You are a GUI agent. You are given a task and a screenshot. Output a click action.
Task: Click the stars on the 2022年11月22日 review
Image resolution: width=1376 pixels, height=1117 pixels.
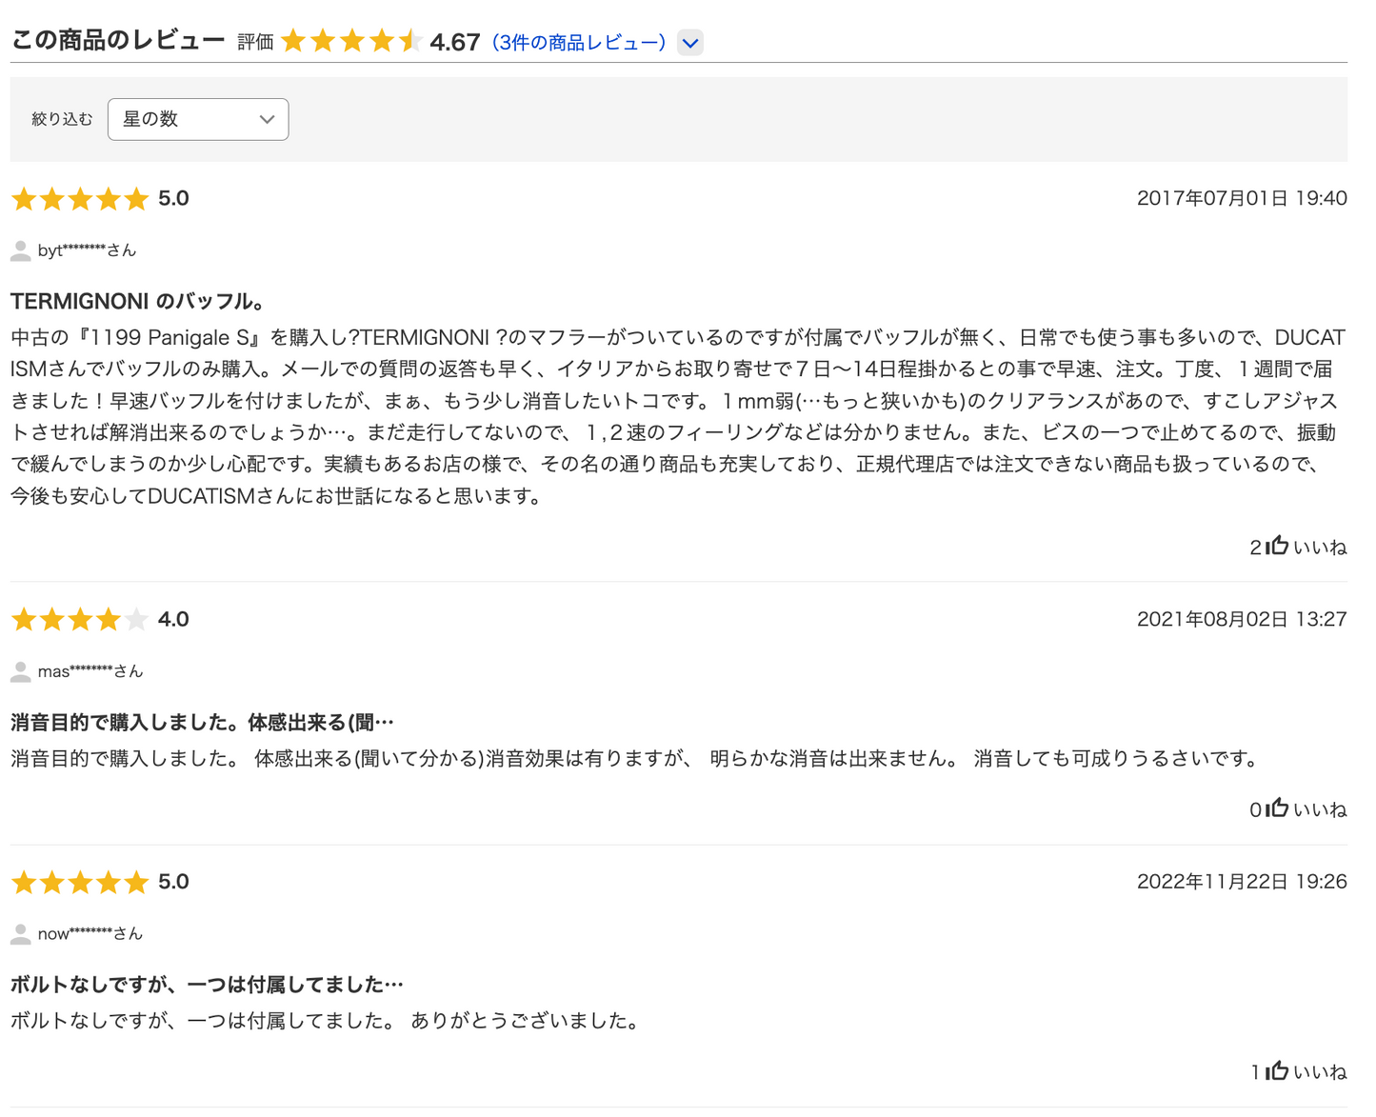click(x=80, y=883)
